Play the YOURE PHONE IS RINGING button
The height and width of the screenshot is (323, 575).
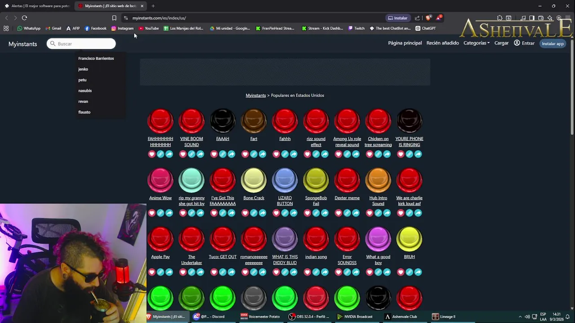point(409,121)
